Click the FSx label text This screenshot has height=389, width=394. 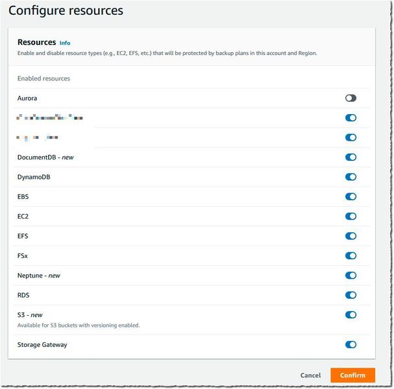click(22, 256)
